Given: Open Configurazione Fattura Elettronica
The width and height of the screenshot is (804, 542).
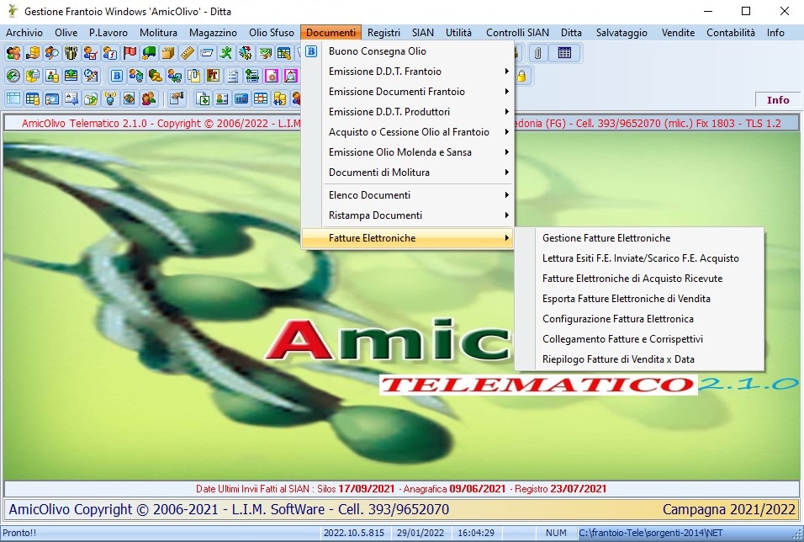Looking at the screenshot, I should [639, 319].
